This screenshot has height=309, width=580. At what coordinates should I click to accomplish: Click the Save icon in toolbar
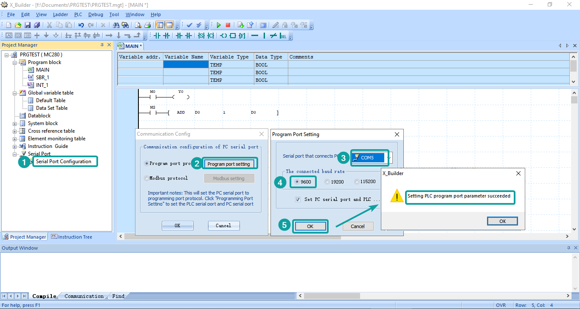point(27,25)
